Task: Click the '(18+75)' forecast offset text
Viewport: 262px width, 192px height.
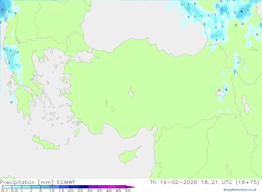Action: [x=248, y=182]
